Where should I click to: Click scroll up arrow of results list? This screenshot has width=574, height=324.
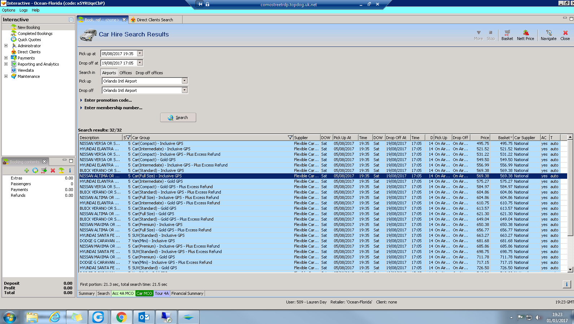point(570,137)
